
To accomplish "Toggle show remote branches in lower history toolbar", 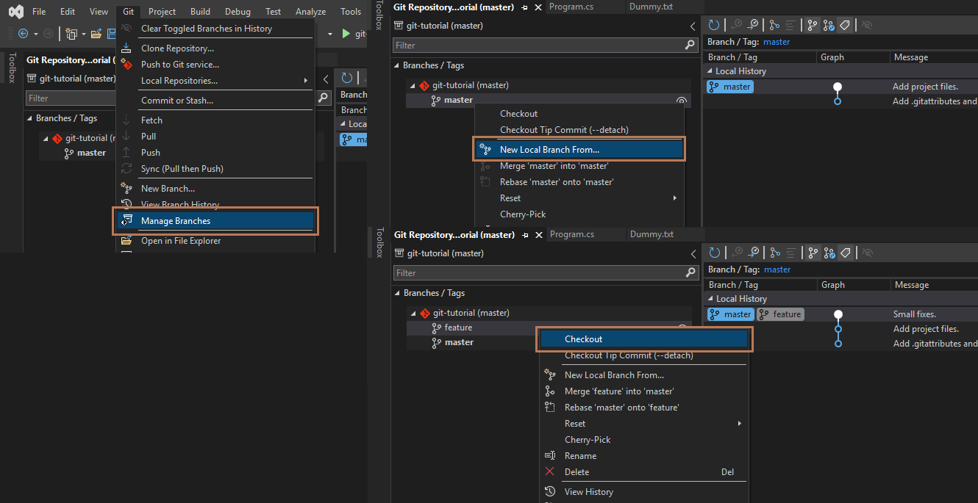I will (829, 253).
